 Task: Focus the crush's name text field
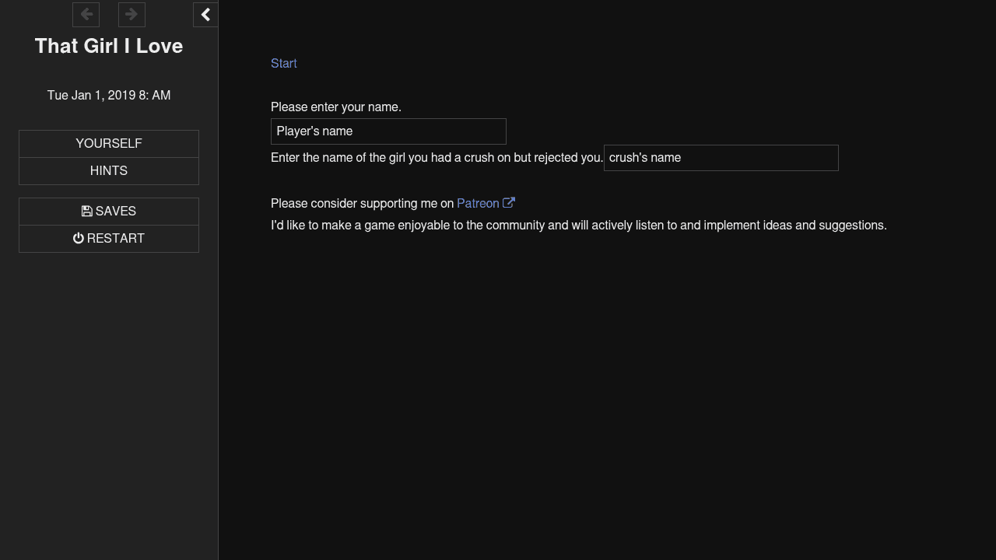[x=721, y=158]
